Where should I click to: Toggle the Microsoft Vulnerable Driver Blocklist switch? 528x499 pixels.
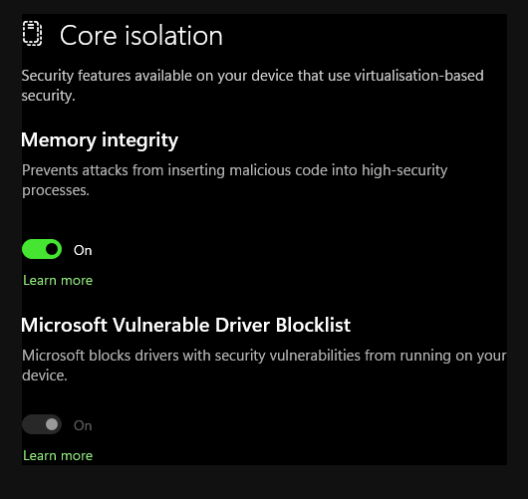pos(42,424)
